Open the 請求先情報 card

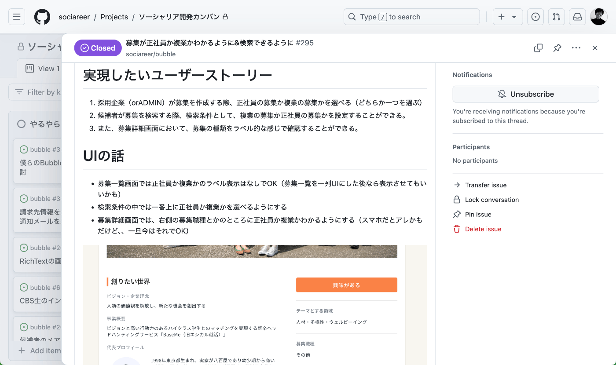pyautogui.click(x=37, y=210)
